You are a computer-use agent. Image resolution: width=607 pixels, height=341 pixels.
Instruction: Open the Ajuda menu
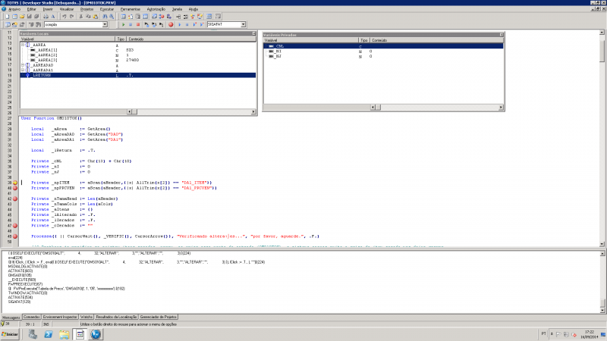pyautogui.click(x=193, y=9)
